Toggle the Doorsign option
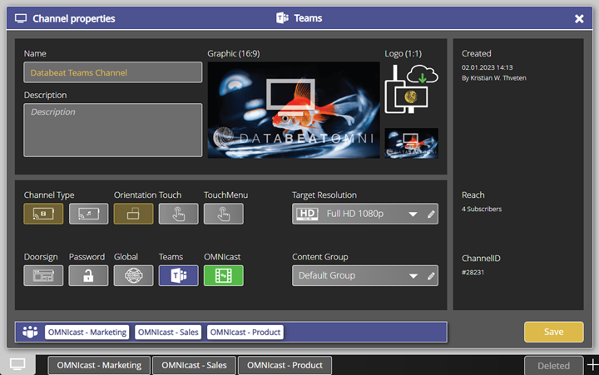Image resolution: width=599 pixels, height=375 pixels. point(43,275)
